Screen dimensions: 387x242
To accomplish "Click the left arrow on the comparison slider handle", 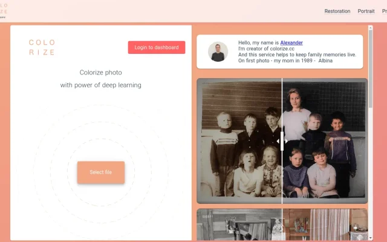I will pos(278,141).
